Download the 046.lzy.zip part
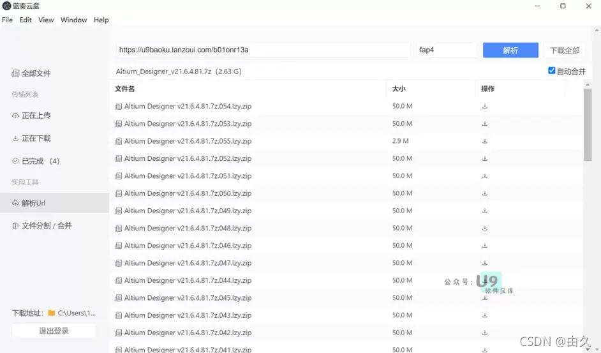This screenshot has height=353, width=601. click(484, 246)
